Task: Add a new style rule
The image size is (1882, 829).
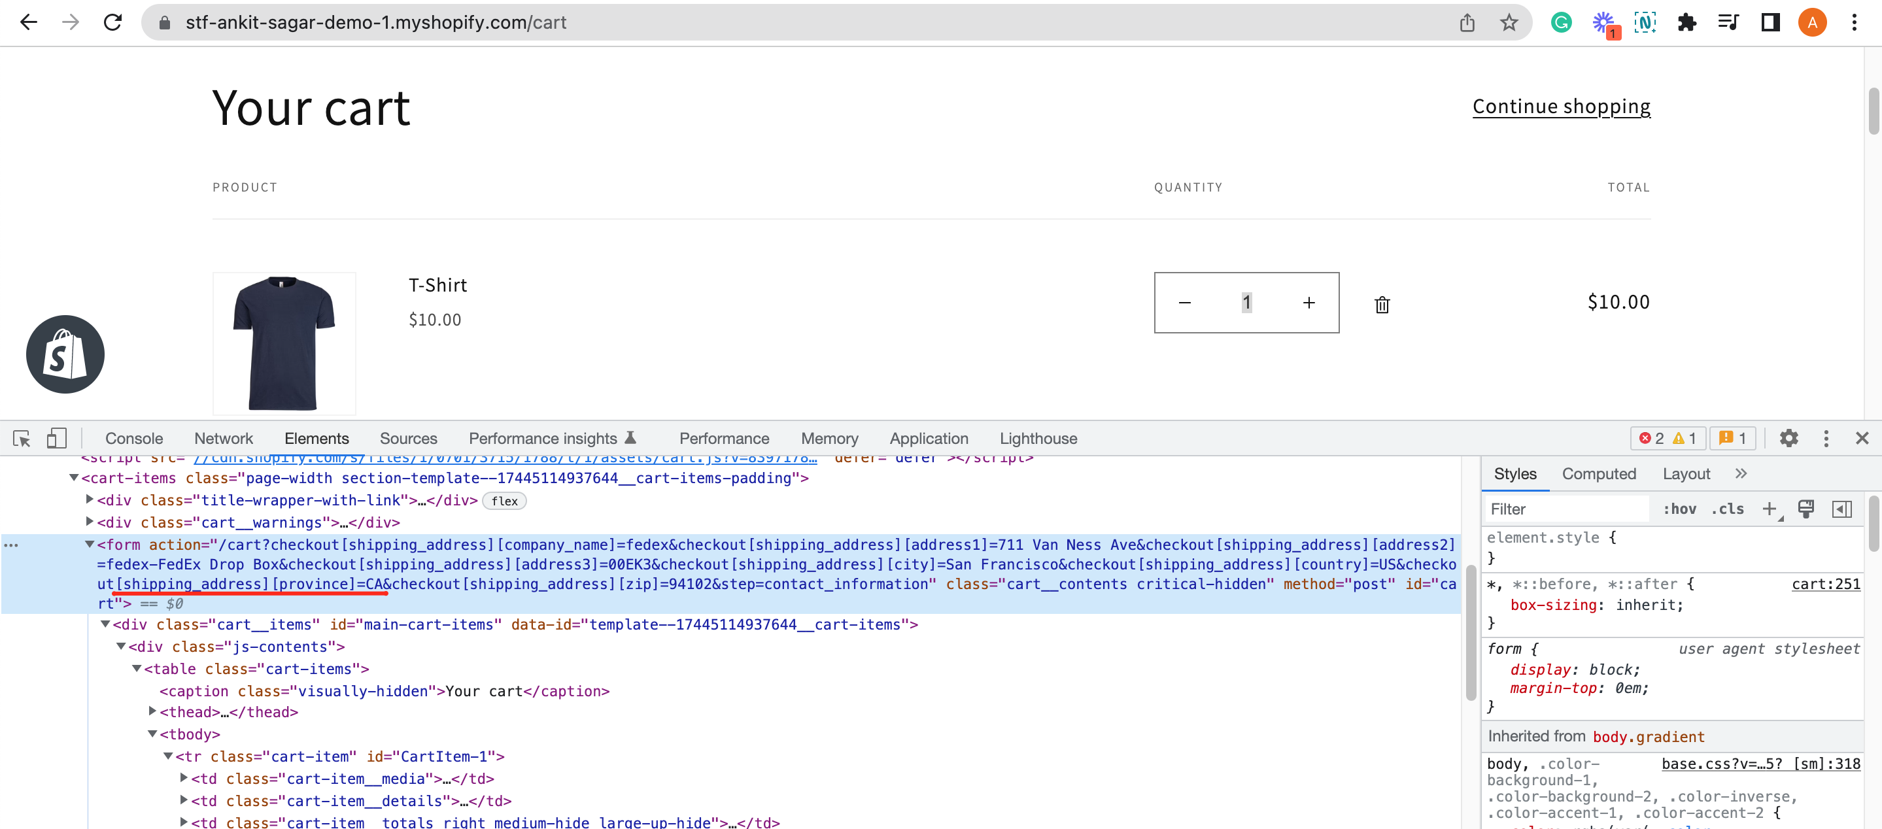Action: coord(1770,509)
